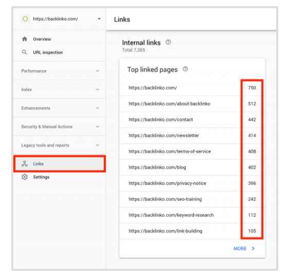
Task: Click the Internal links heading
Action: point(141,43)
